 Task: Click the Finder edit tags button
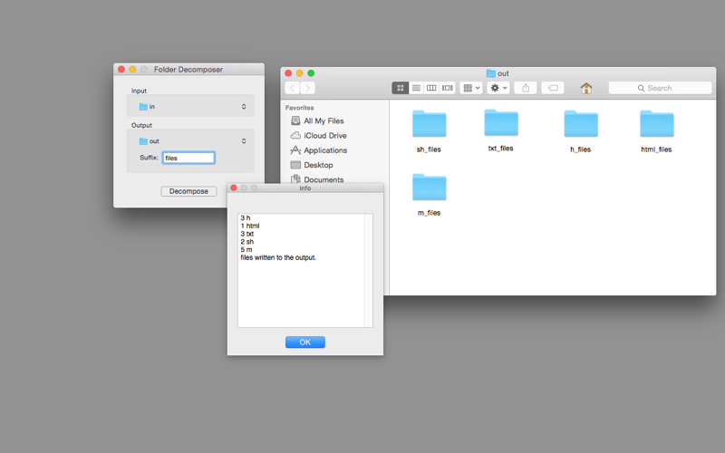coord(553,88)
